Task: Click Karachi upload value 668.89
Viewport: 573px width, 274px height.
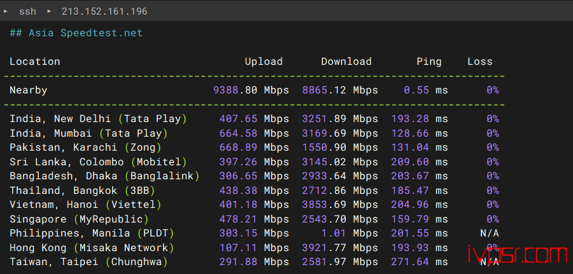Action: (238, 147)
